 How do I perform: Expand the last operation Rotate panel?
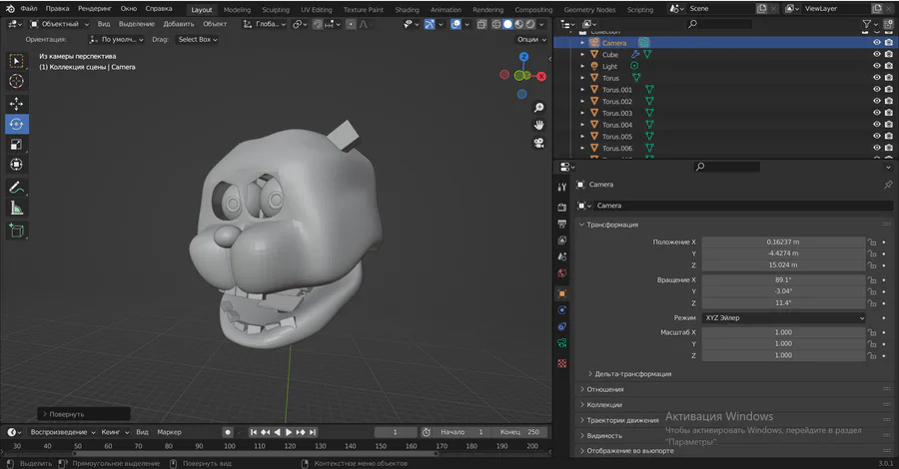coord(84,414)
